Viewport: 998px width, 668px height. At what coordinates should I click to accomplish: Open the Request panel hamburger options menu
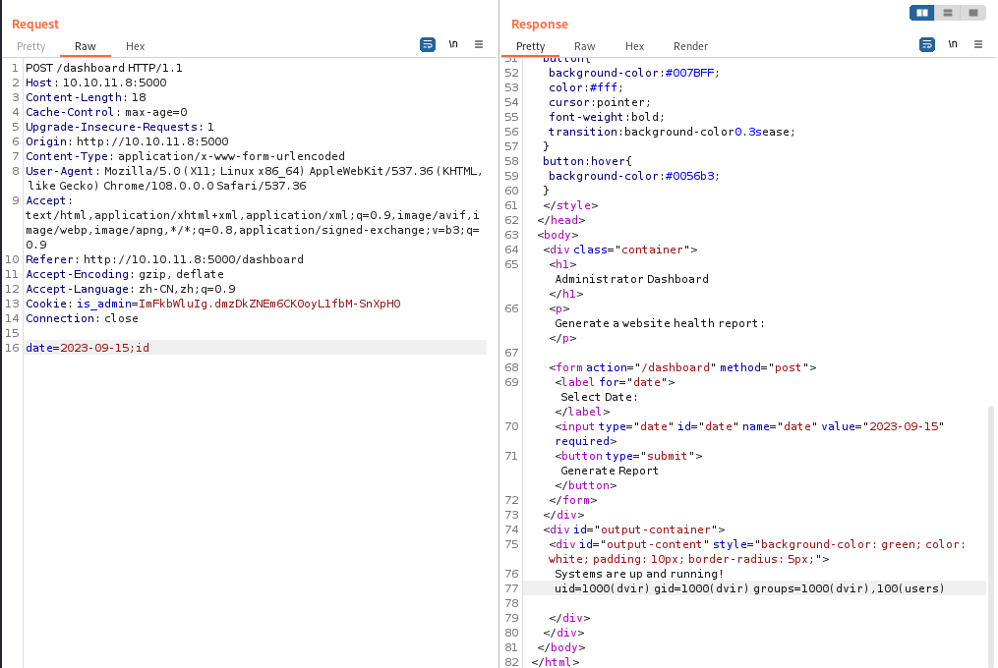479,44
